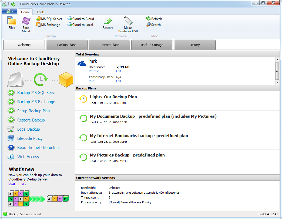
Task: Click green arrow icon beside Setup Backup Plan
Action: (x=11, y=111)
